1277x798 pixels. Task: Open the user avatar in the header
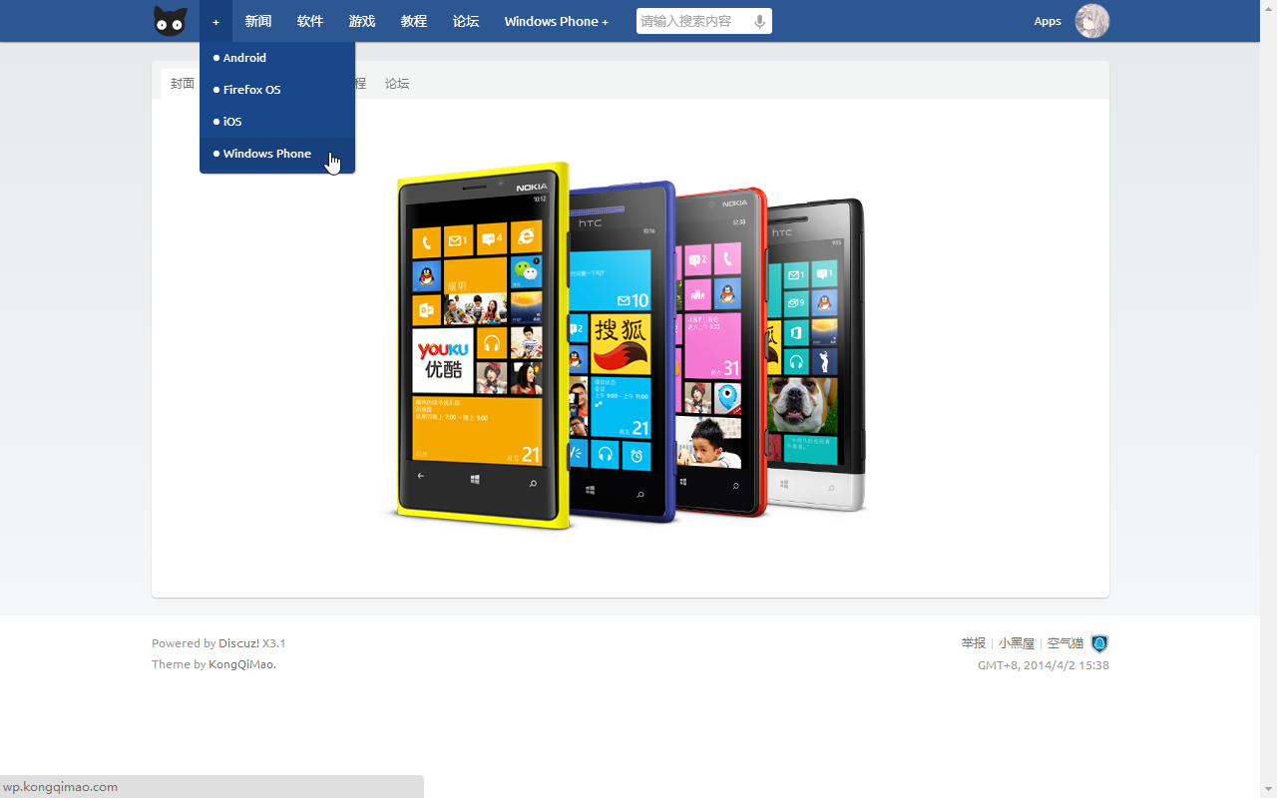click(1092, 21)
